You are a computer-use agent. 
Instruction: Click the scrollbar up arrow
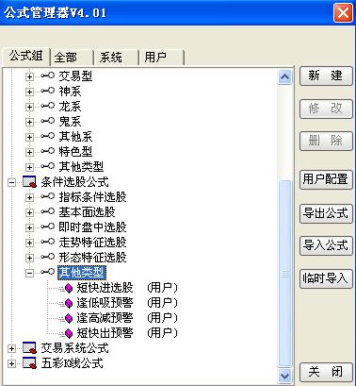[284, 76]
